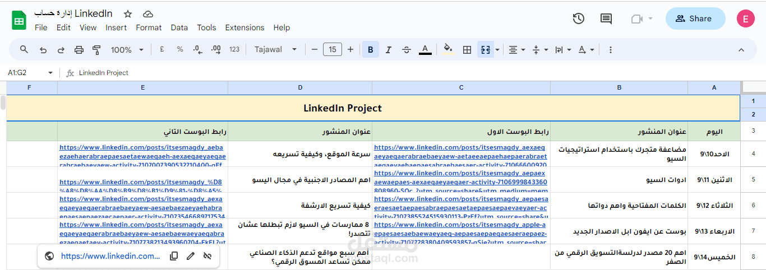Open version history clock icon
The image size is (766, 270).
(579, 18)
